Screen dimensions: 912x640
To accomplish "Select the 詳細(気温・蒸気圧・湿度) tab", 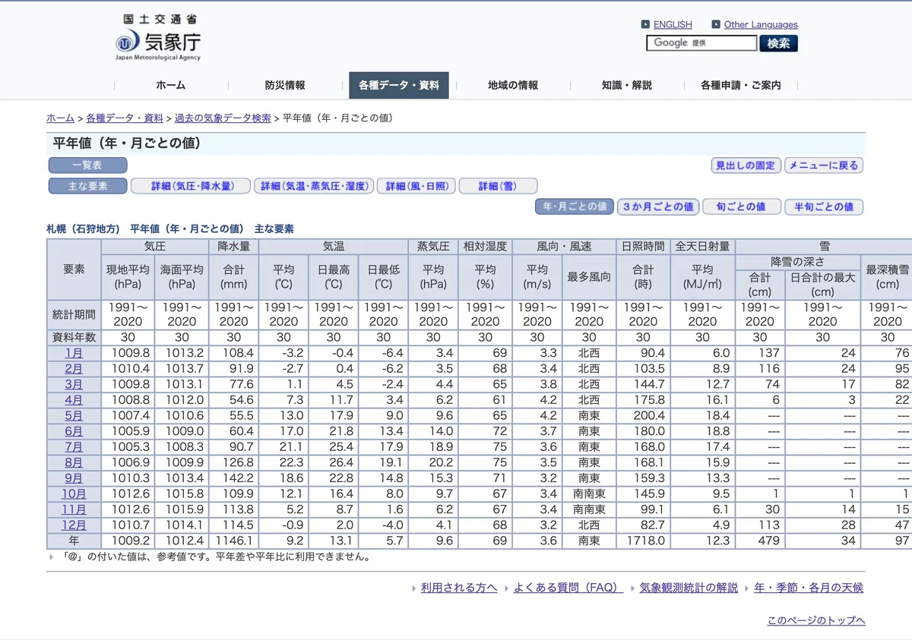I will pyautogui.click(x=314, y=186).
